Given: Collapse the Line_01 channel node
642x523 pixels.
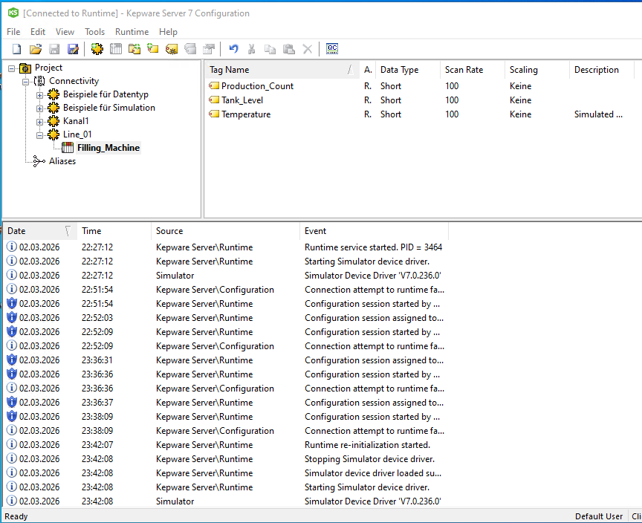Looking at the screenshot, I should [40, 134].
